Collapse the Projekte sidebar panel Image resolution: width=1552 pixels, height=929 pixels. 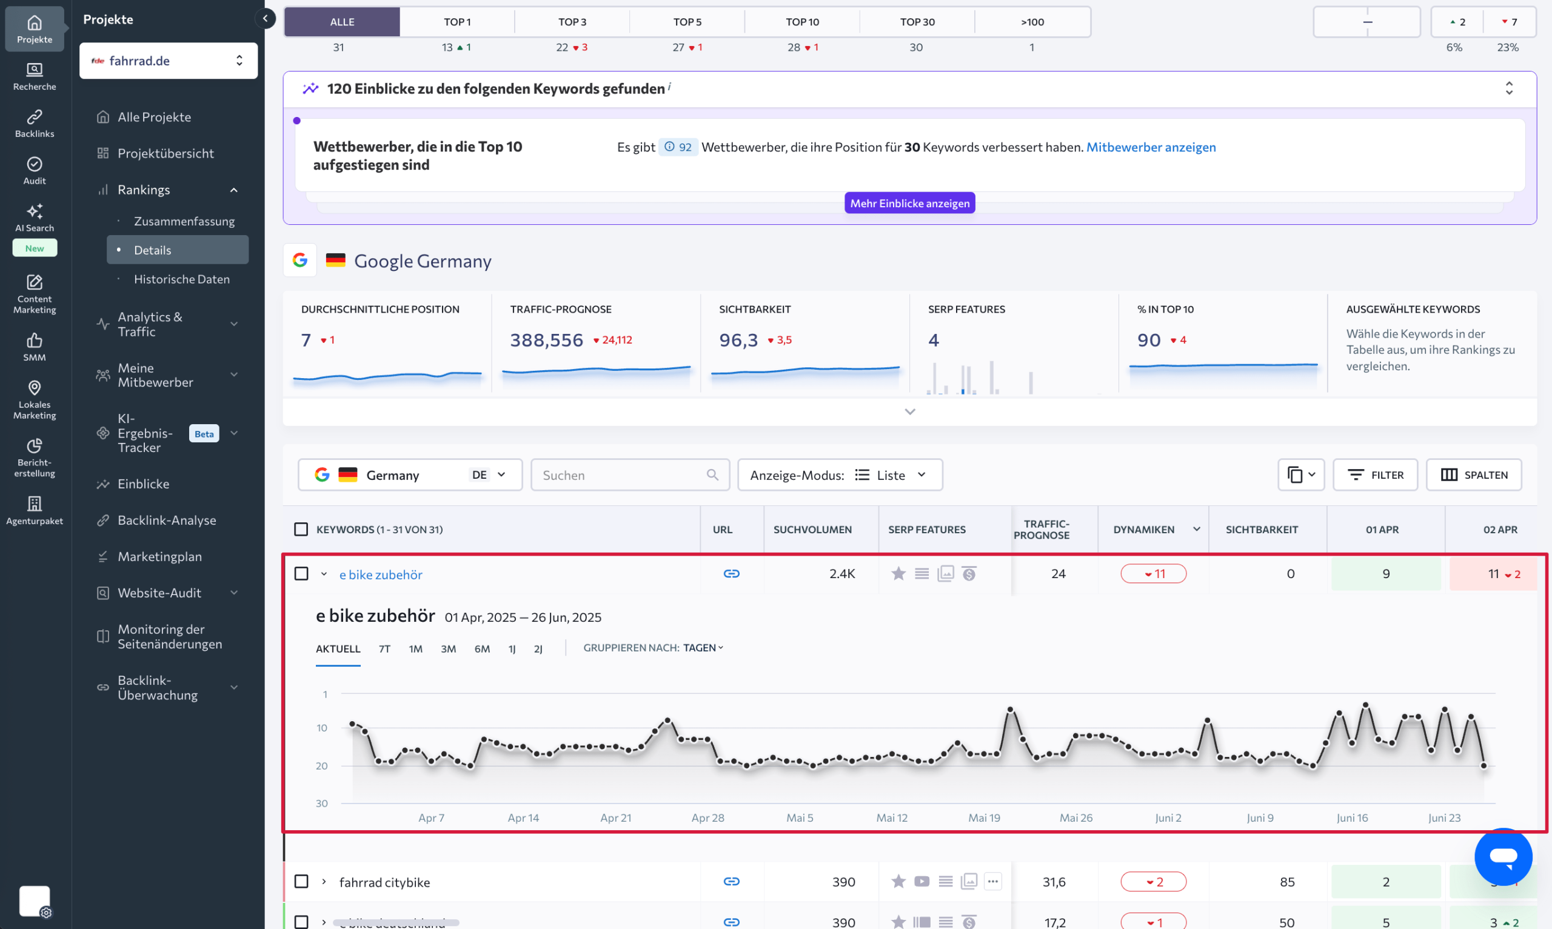266,19
